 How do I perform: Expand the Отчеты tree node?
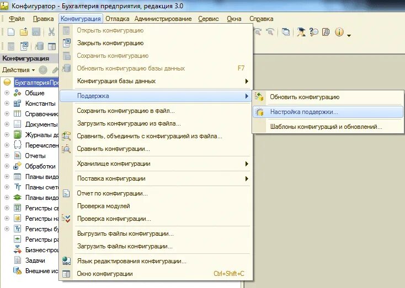7,156
